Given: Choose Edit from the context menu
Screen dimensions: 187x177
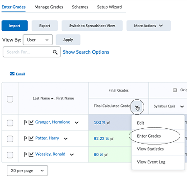Looking at the screenshot, I should coord(158,123).
